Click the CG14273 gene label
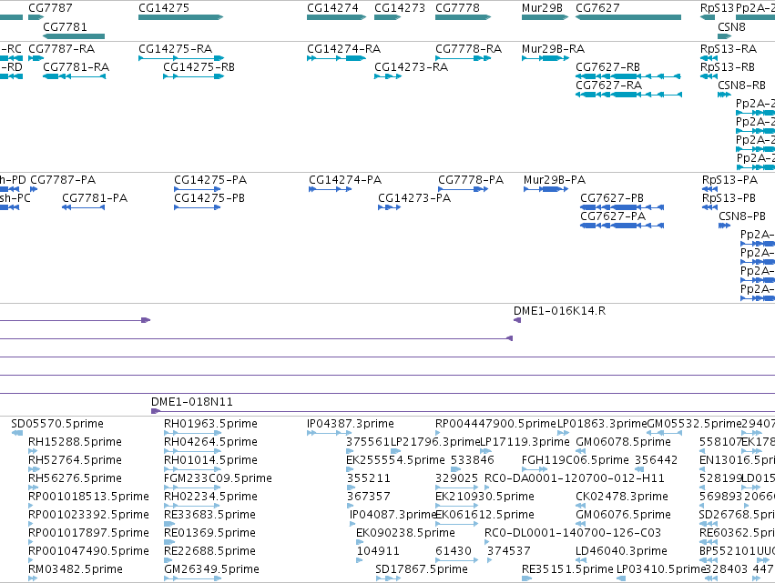The width and height of the screenshot is (775, 583). (400, 8)
